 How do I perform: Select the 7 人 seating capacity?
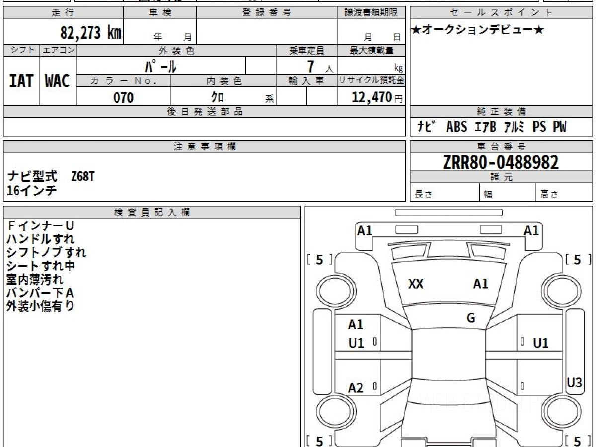320,67
